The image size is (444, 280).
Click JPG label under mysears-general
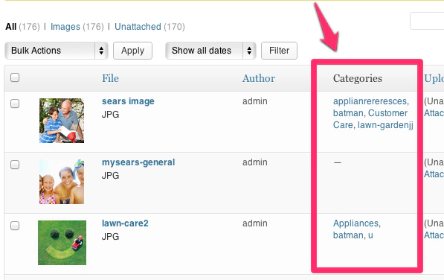coord(110,176)
